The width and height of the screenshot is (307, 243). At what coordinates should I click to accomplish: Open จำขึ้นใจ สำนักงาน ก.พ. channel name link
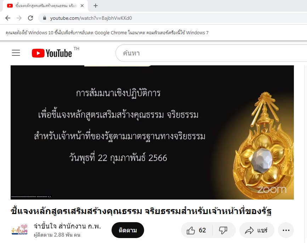coord(67,226)
